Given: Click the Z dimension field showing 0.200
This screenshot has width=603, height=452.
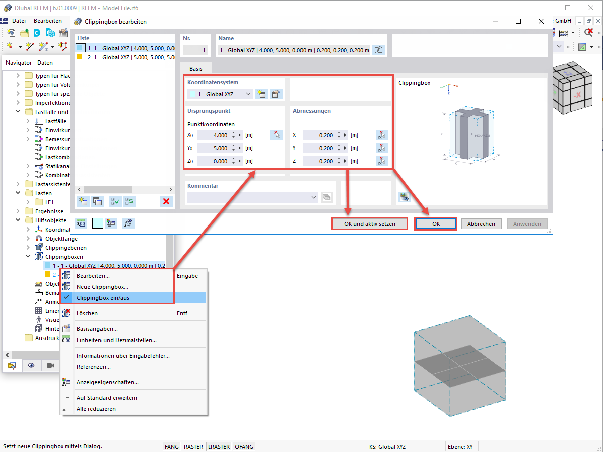Looking at the screenshot, I should click(x=319, y=161).
